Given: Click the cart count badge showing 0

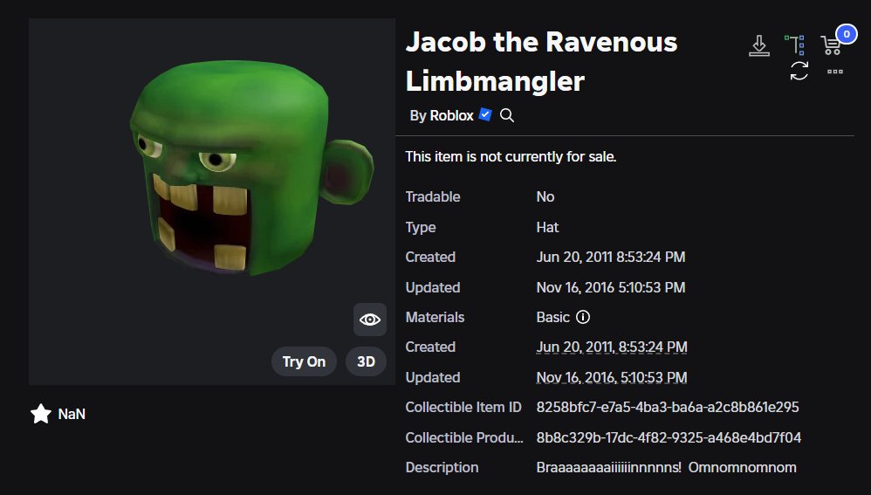Looking at the screenshot, I should (846, 34).
